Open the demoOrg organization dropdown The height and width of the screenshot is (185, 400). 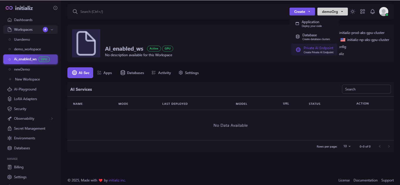click(333, 12)
